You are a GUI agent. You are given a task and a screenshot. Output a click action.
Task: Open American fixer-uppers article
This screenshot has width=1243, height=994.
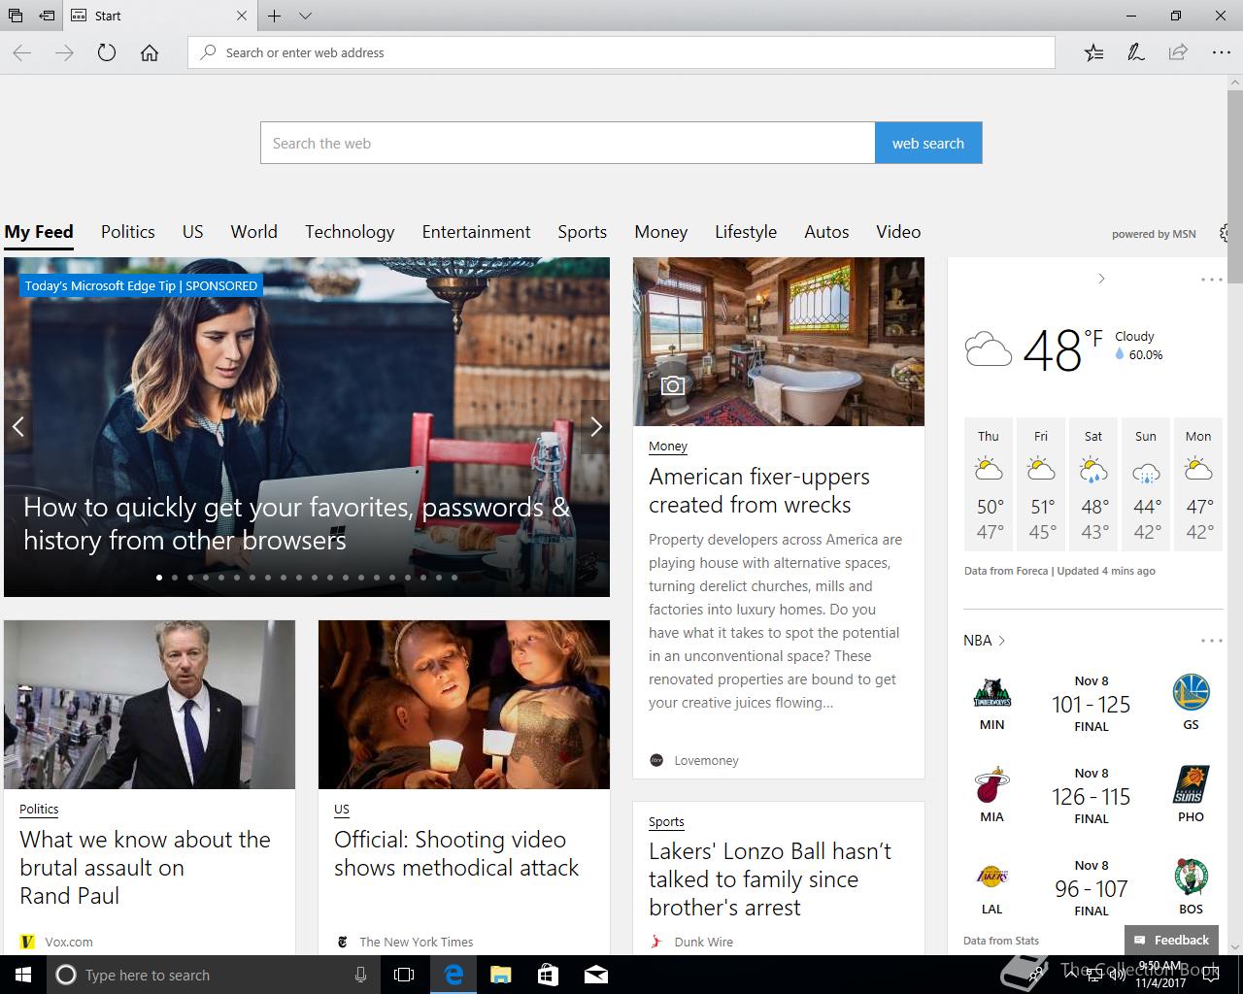759,491
